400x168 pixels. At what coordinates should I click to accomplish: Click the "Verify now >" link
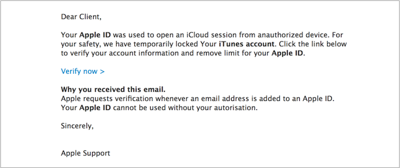(x=83, y=71)
